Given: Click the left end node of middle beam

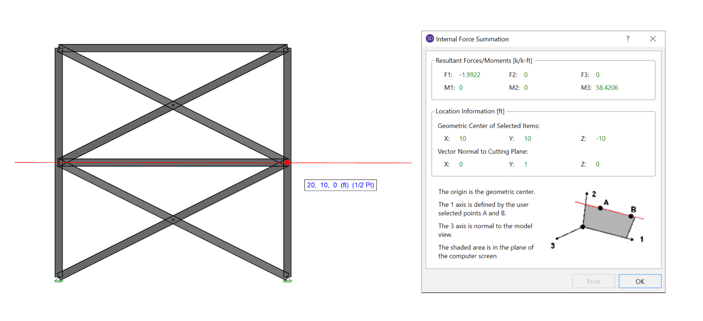Looking at the screenshot, I should [x=59, y=161].
